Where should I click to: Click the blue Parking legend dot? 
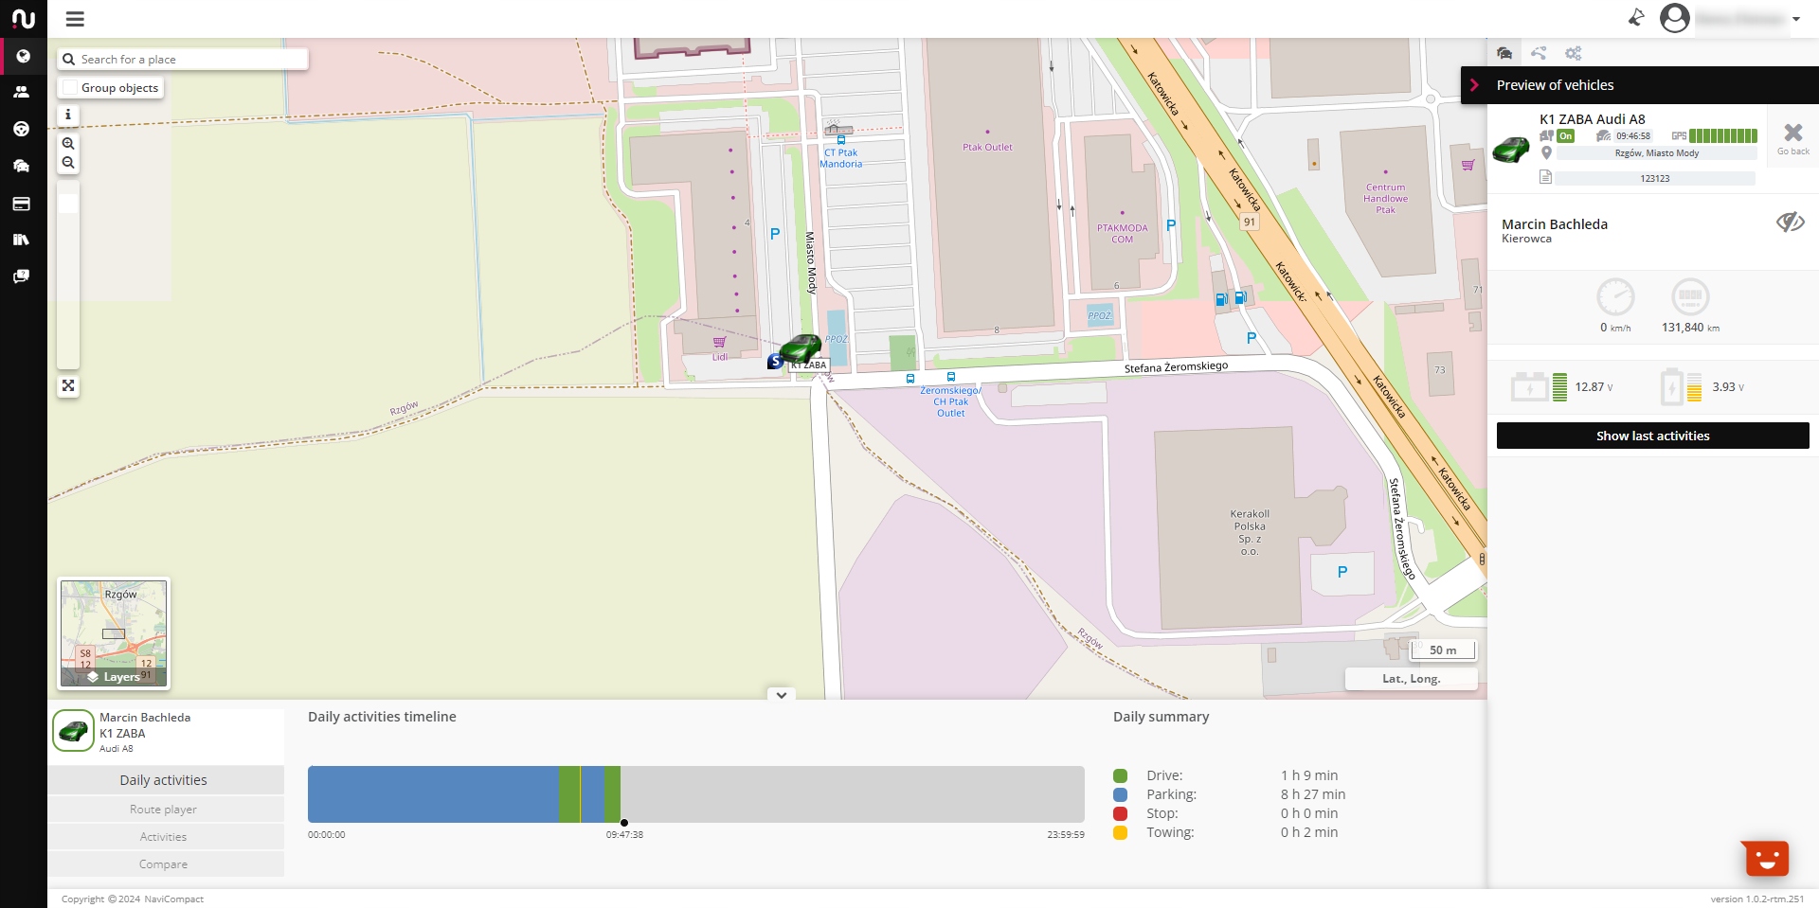(1121, 794)
